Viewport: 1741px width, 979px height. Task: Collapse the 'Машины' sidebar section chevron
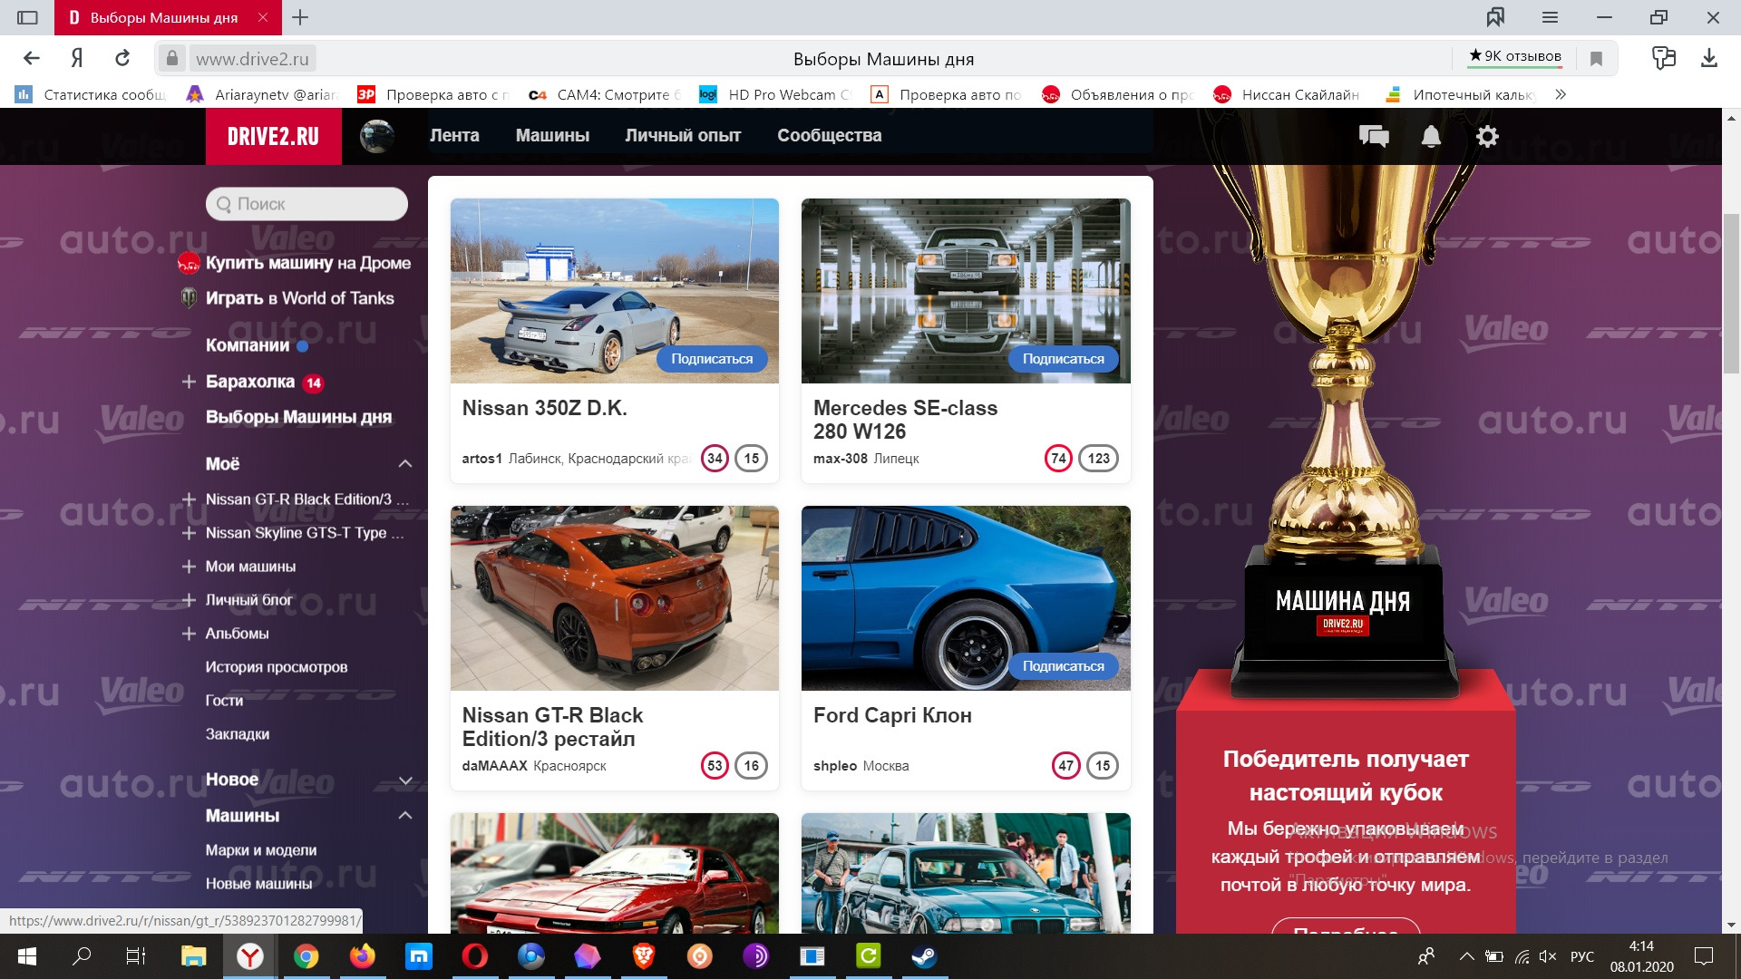405,816
